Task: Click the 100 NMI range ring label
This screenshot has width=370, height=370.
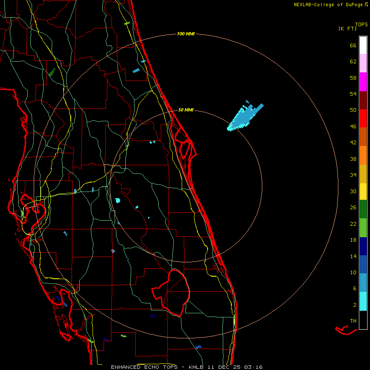Action: (186, 34)
